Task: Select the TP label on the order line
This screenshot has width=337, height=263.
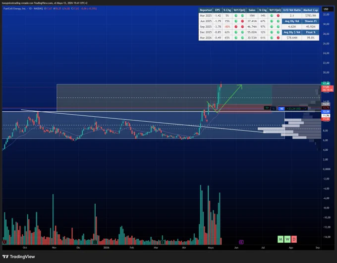Action: point(267,108)
